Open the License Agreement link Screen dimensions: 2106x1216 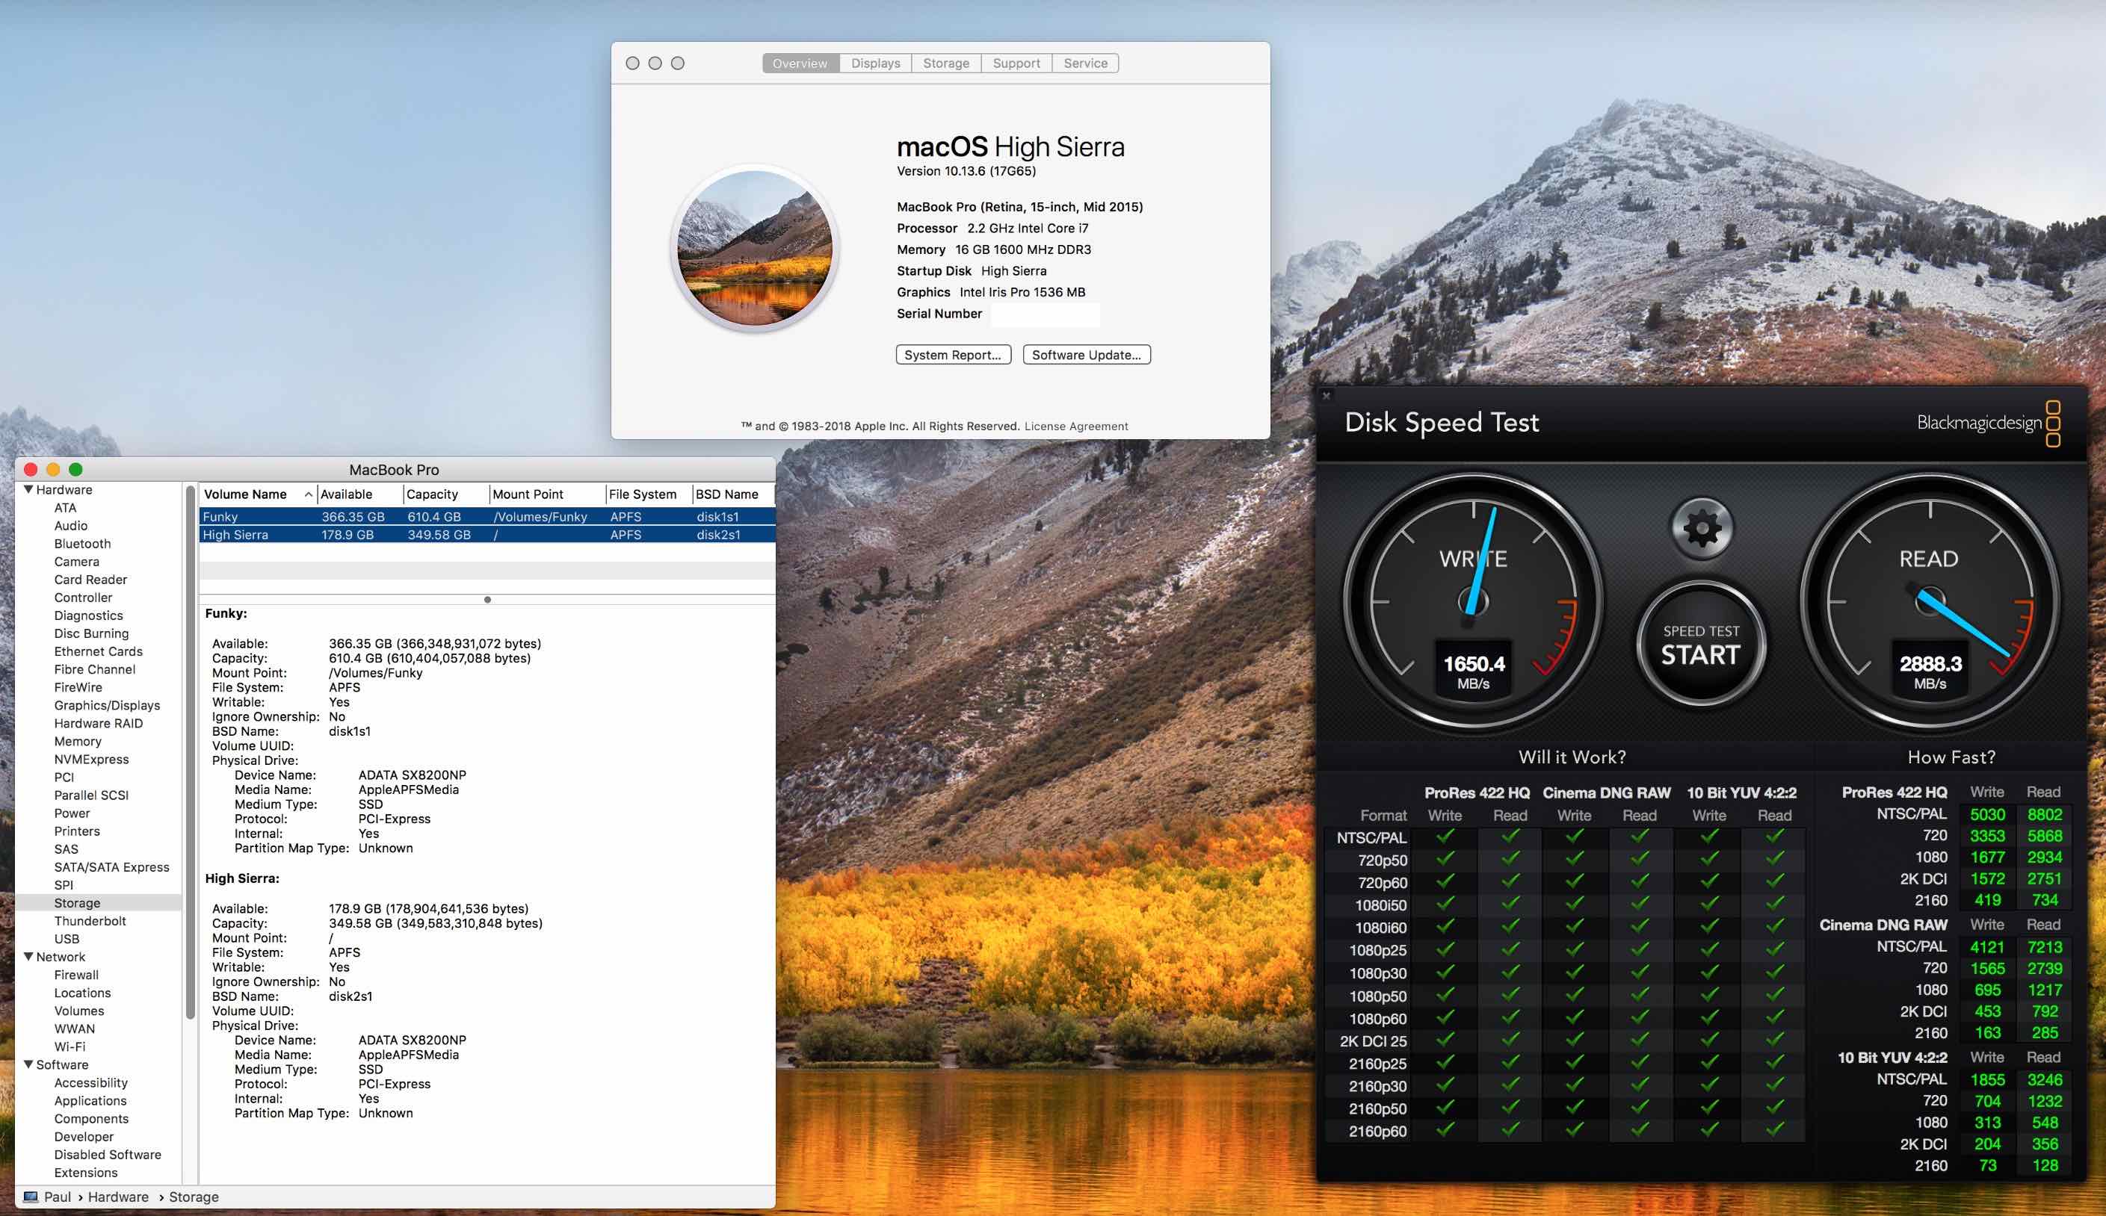[1075, 426]
